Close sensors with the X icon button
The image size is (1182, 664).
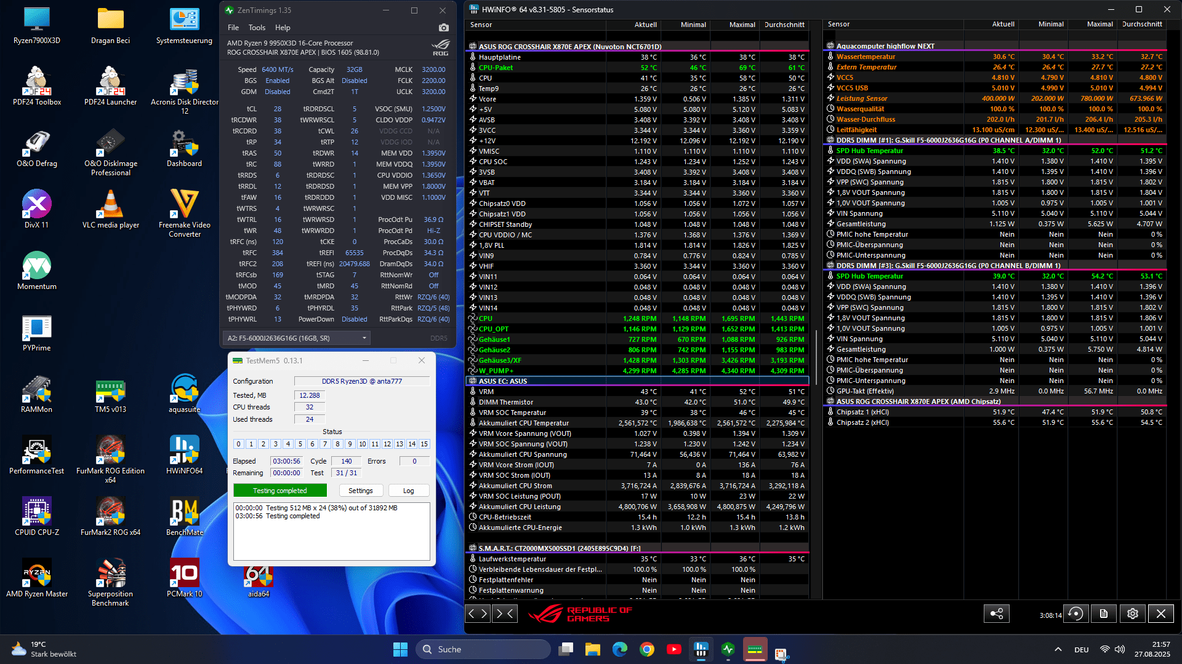coord(1160,614)
